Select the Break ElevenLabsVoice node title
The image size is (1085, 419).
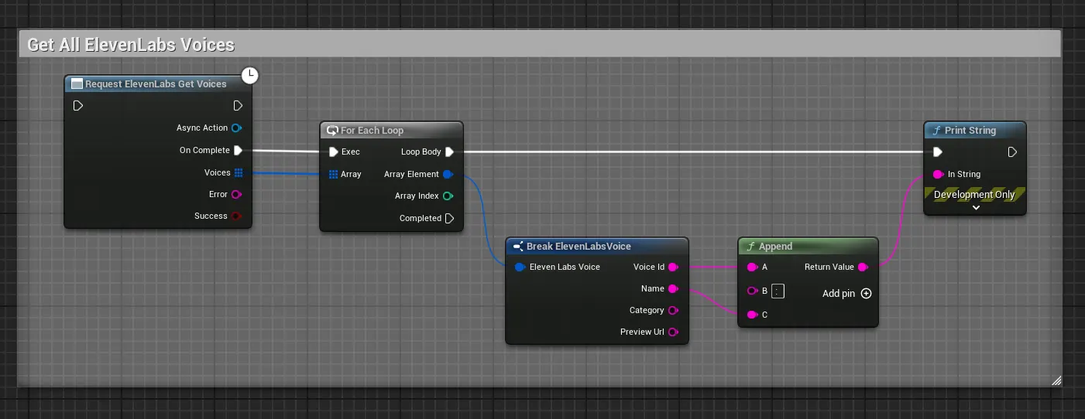pyautogui.click(x=579, y=246)
